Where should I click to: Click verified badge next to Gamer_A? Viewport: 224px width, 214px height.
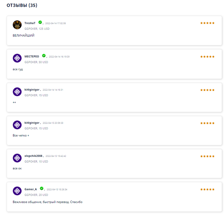tap(42, 188)
